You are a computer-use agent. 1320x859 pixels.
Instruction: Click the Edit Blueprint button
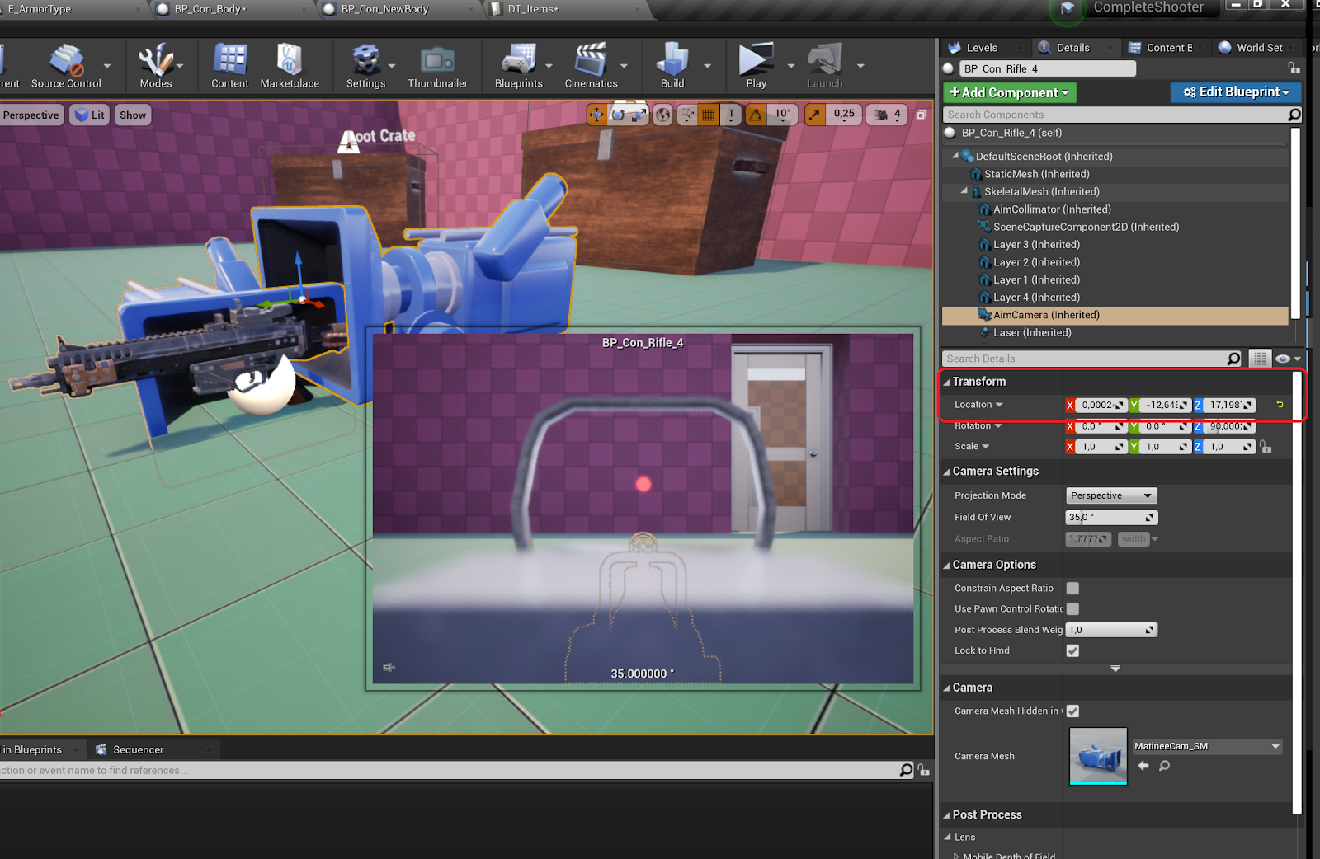coord(1236,92)
